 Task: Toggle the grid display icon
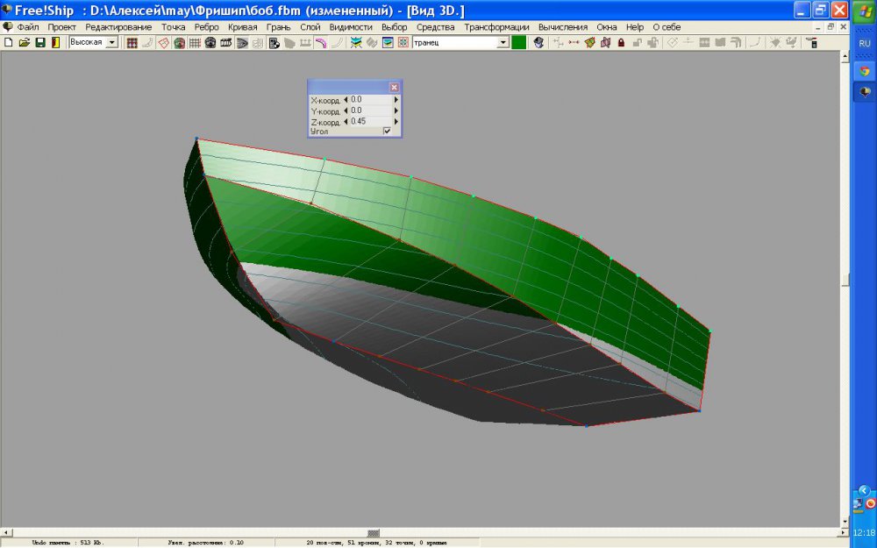tap(195, 42)
